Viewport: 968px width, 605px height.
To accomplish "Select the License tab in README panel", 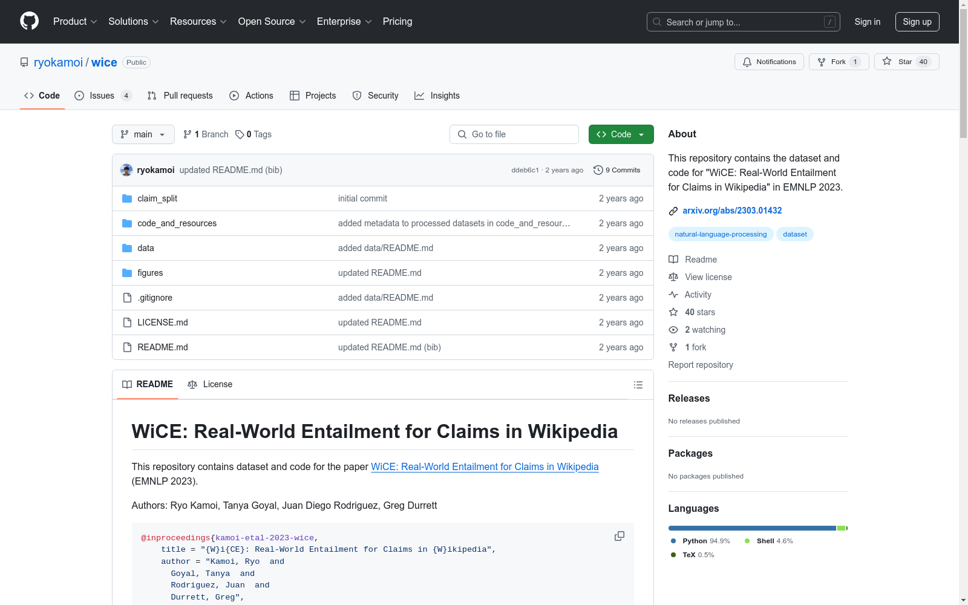I will pos(210,384).
